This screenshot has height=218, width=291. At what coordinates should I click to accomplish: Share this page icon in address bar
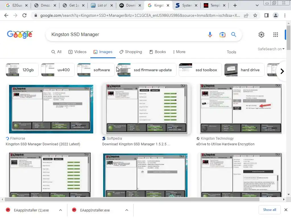[x=246, y=16]
